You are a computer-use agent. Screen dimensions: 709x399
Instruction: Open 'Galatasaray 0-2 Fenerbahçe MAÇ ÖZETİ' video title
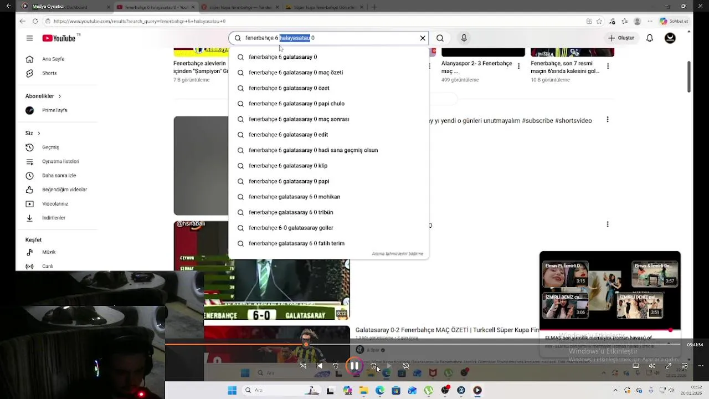[x=447, y=330]
